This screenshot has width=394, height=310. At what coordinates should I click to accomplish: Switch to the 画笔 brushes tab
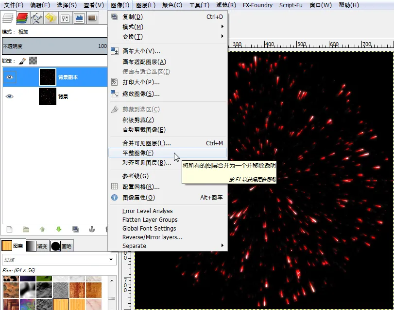[61, 246]
